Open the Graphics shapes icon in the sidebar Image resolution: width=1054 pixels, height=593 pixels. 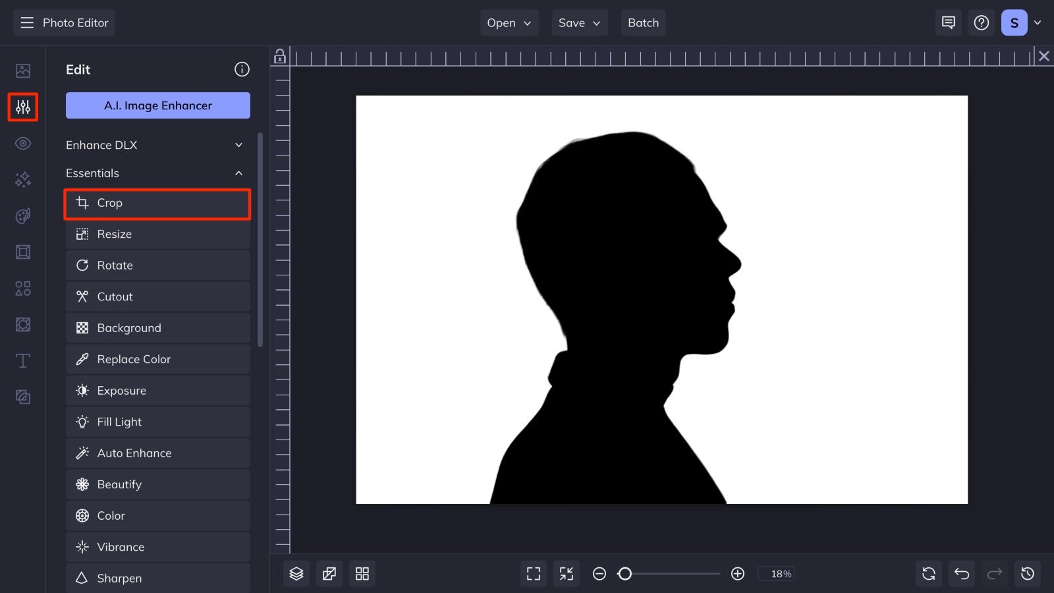click(x=22, y=288)
